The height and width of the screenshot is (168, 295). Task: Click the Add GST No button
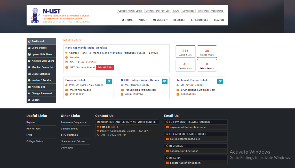(105, 68)
